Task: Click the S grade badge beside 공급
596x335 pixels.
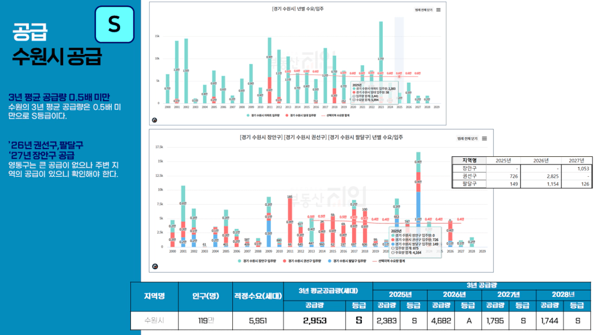Action: tap(115, 24)
